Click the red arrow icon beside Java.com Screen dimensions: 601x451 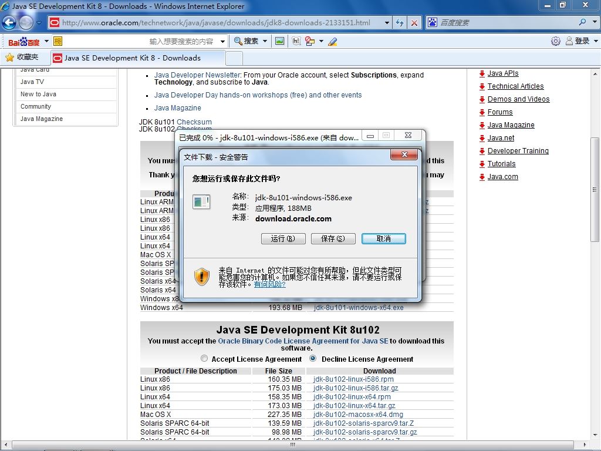click(x=482, y=177)
